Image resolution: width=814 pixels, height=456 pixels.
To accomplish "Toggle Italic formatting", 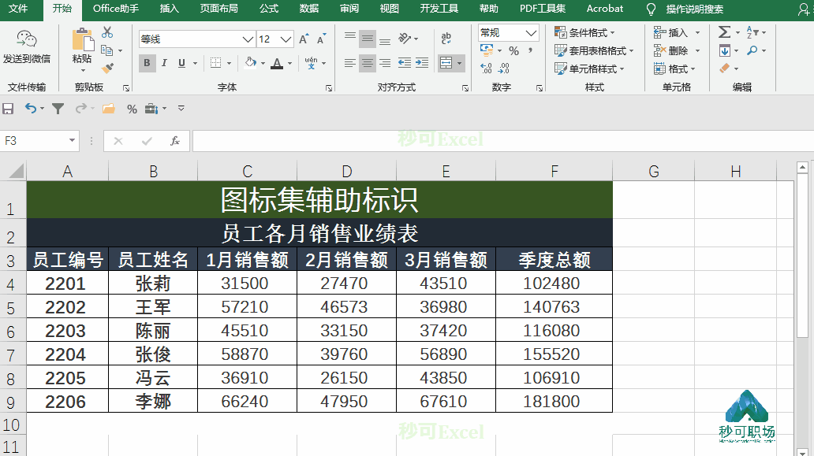I will point(164,63).
